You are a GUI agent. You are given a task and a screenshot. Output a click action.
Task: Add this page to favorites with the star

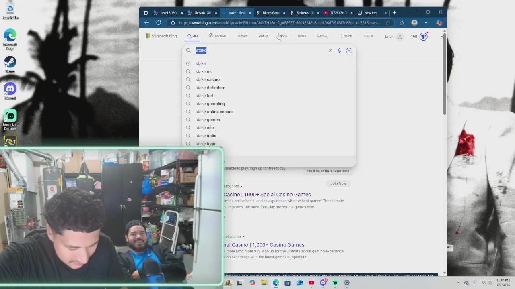388,23
